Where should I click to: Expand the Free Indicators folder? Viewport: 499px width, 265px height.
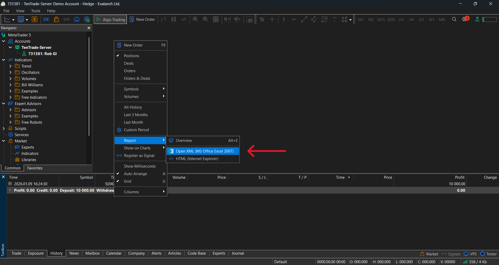tap(10, 97)
